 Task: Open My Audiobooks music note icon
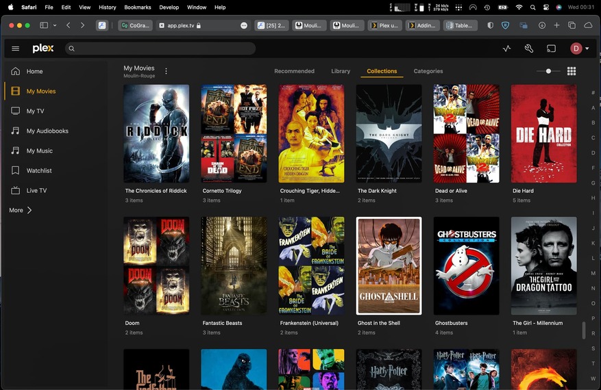pos(15,131)
